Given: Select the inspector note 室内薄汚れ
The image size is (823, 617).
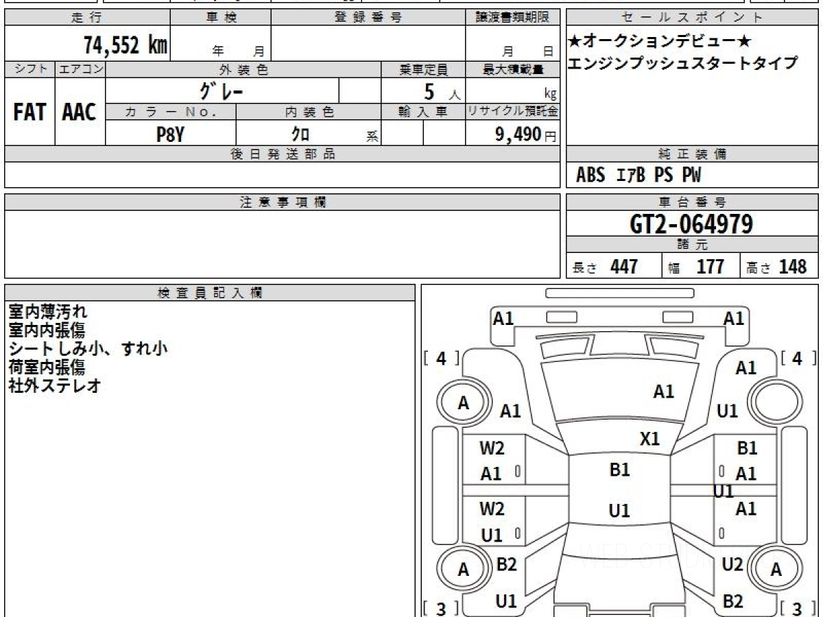Looking at the screenshot, I should (x=47, y=312).
